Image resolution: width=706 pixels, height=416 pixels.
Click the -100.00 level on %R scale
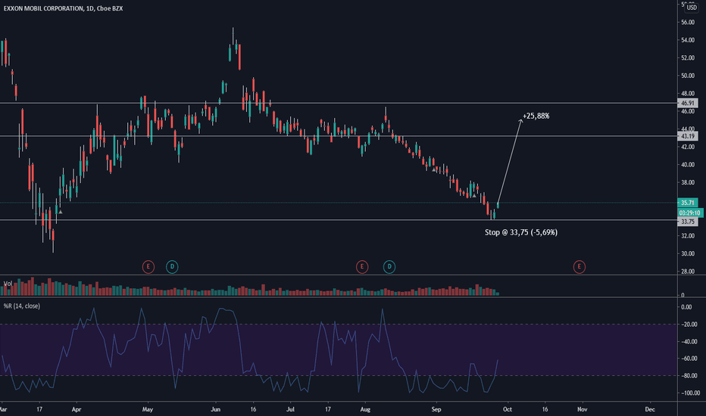690,393
